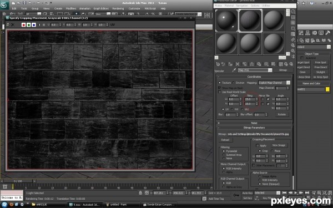Click the Reload bitmap button
This screenshot has height=208, width=333.
point(225,140)
